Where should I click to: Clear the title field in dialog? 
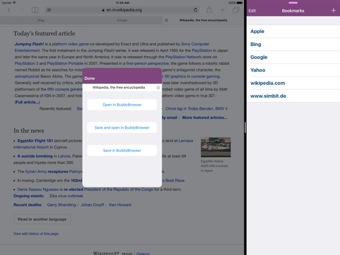158,87
